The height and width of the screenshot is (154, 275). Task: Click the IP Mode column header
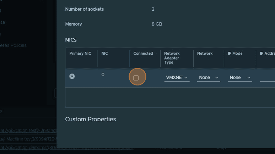pyautogui.click(x=235, y=54)
